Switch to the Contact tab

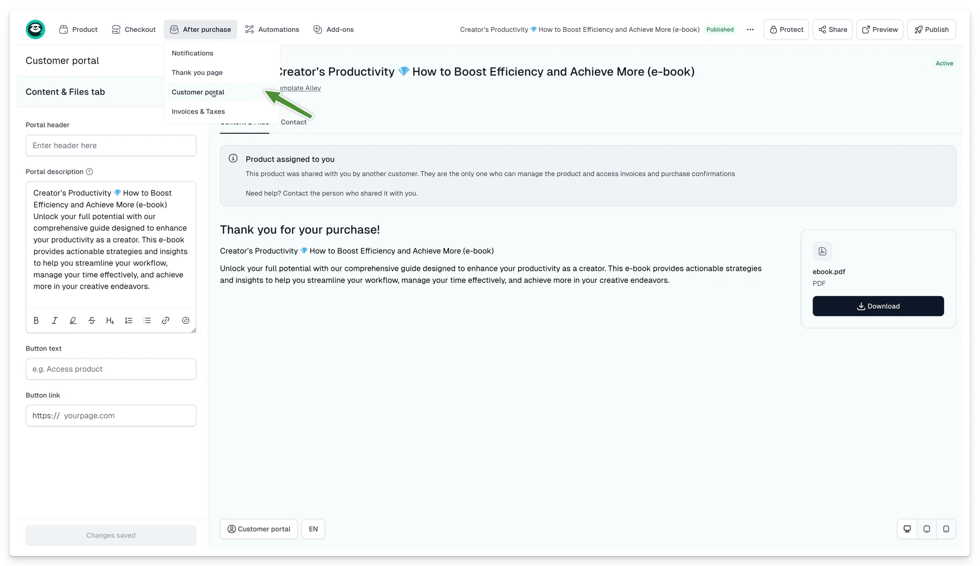294,122
